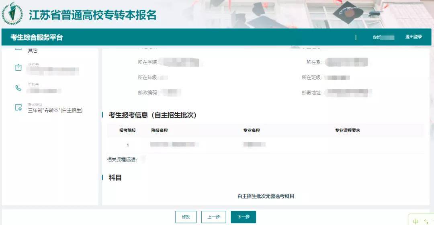
Task: Click the partially hidden icon beside 其它
Action: 18,49
